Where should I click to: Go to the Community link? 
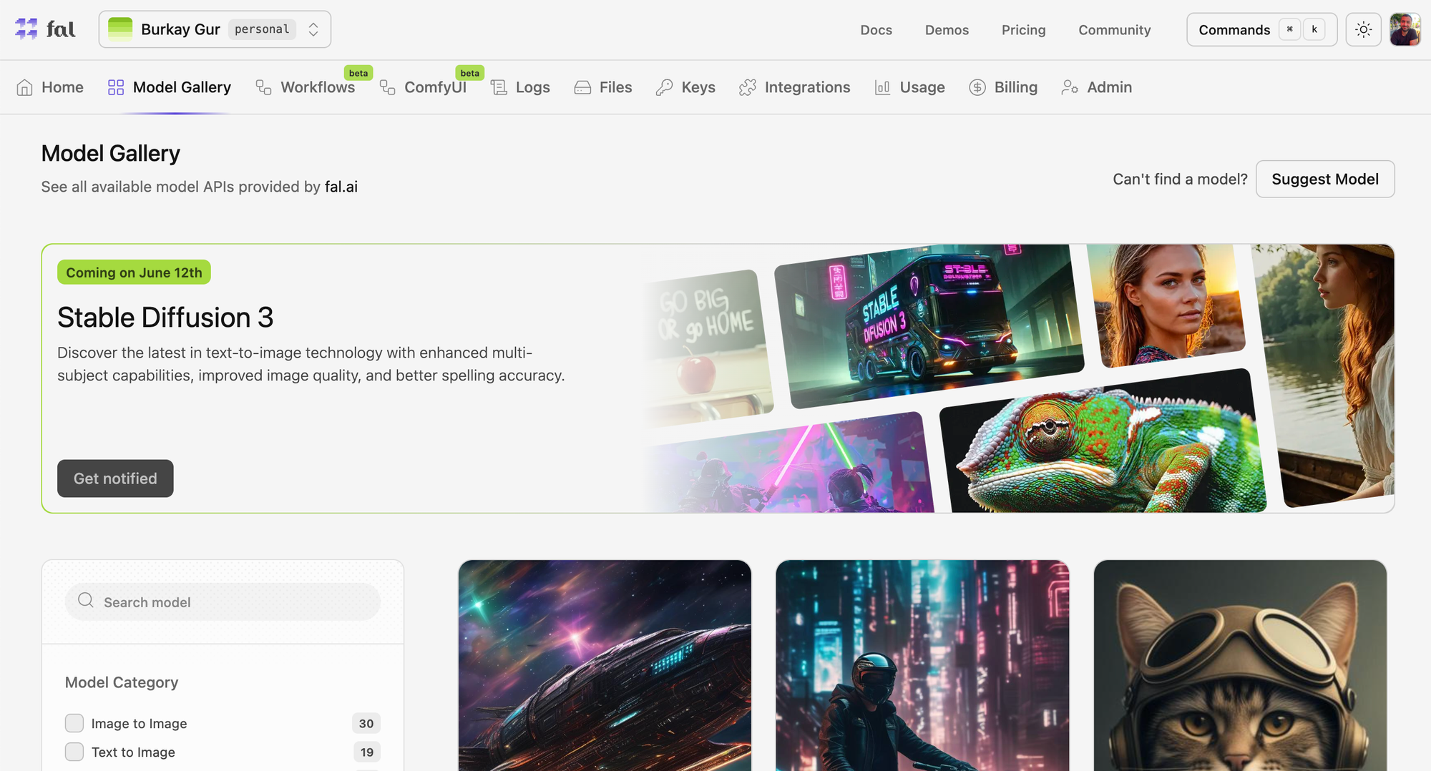(1115, 30)
